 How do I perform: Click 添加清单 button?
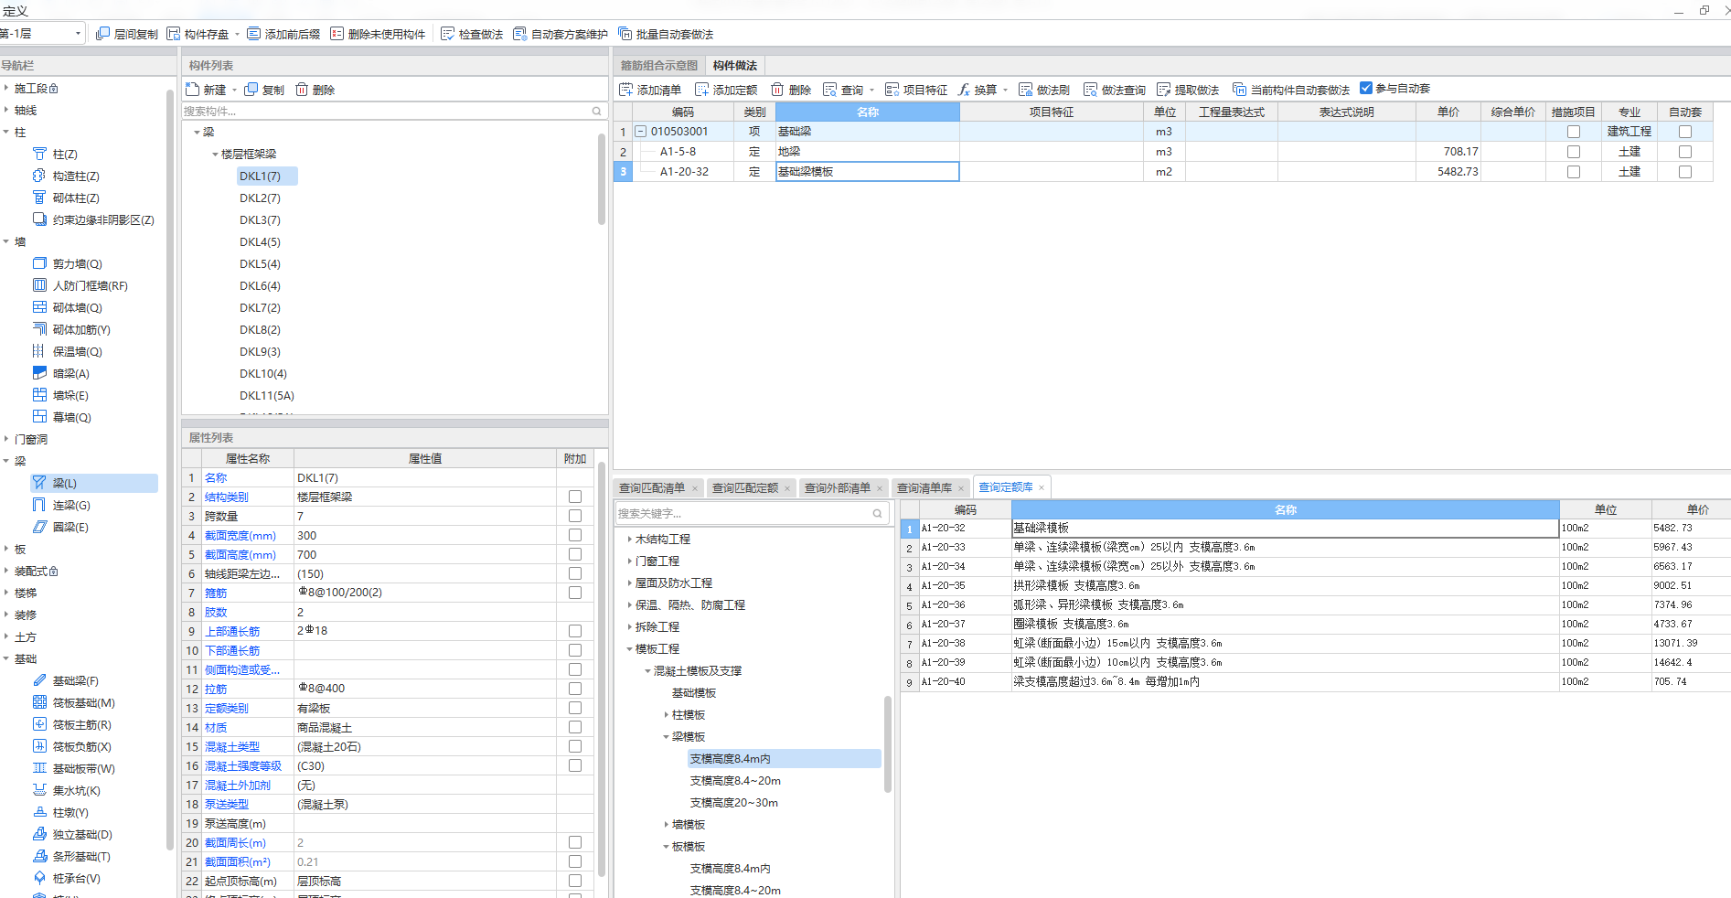pos(650,90)
